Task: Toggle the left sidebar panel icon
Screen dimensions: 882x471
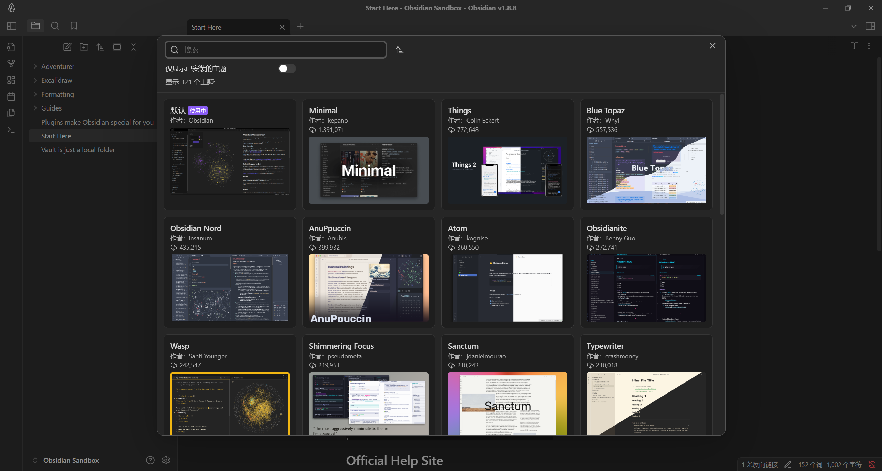Action: [x=11, y=26]
